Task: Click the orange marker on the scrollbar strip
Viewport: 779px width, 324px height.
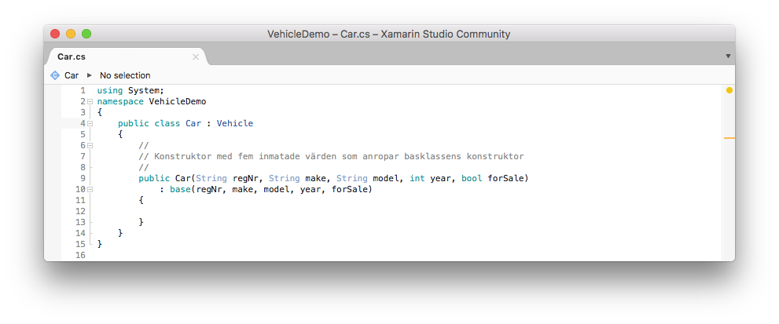Action: click(729, 138)
